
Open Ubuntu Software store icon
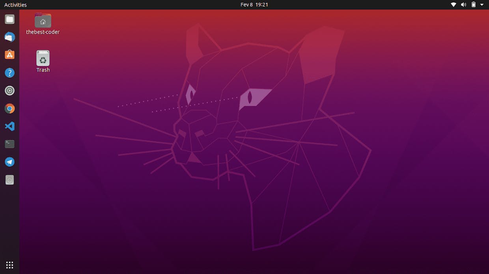9,55
